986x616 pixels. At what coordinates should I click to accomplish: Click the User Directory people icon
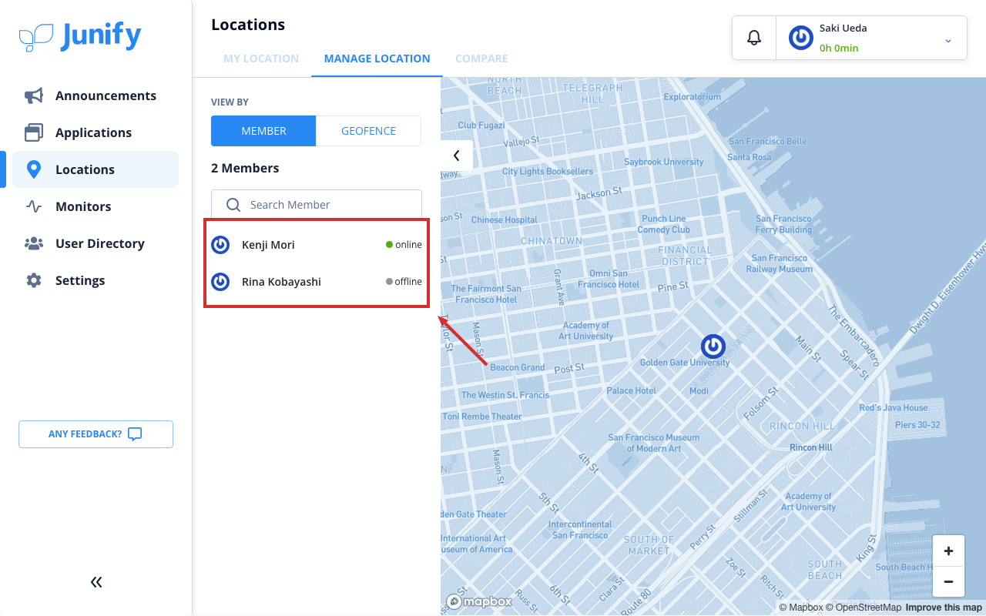pos(34,243)
